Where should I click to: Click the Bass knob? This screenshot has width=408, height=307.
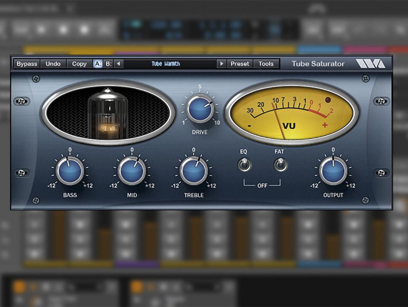click(70, 171)
